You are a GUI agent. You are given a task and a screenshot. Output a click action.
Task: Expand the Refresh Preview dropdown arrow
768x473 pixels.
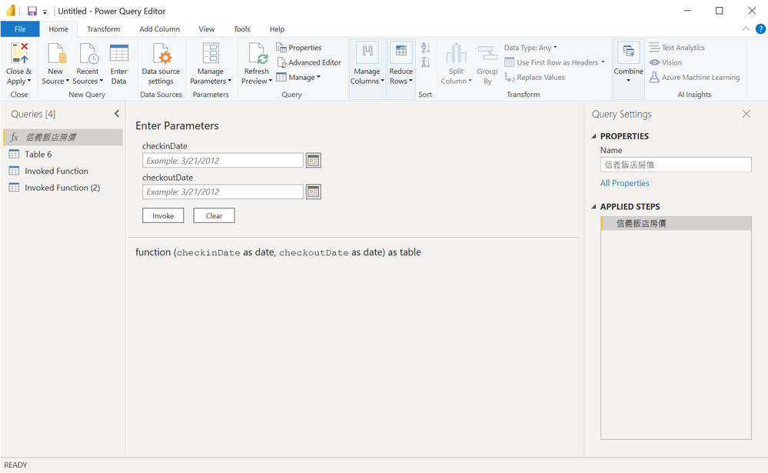[270, 81]
